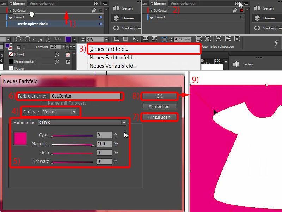Click corner options icon before 4,233 mm
The image size is (282, 212).
(164, 39)
